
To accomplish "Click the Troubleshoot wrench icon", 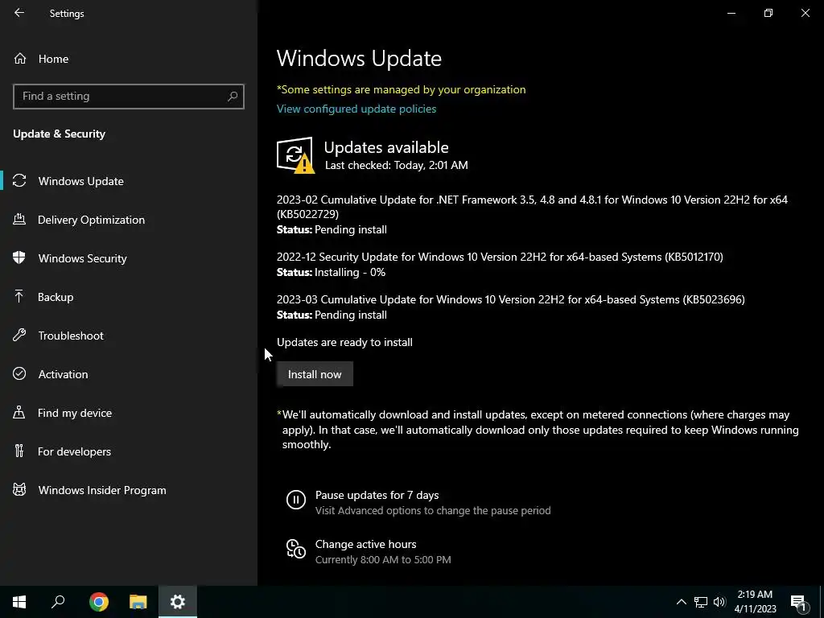I will [19, 336].
